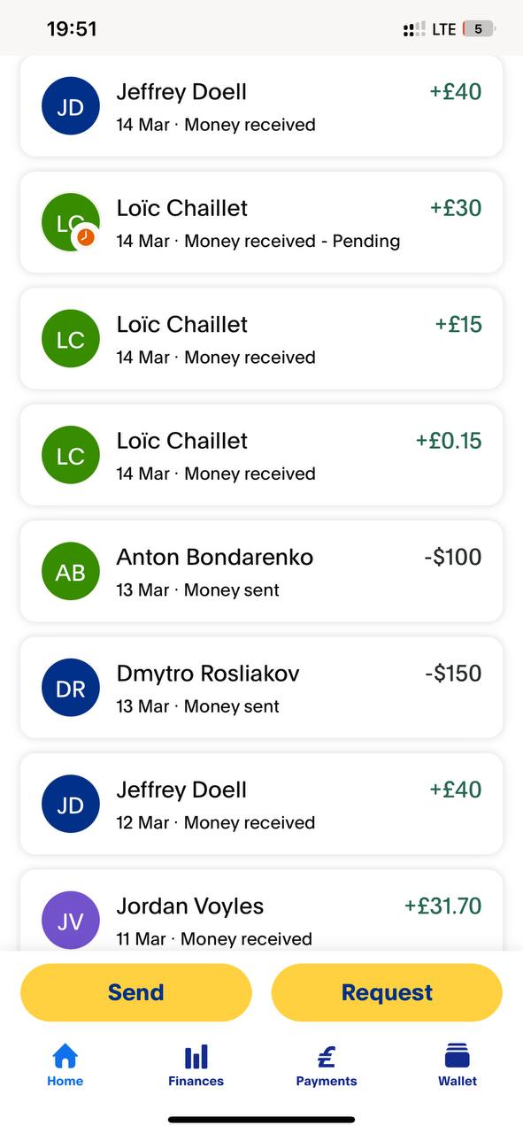The image size is (523, 1133).
Task: Switch to the Finances tab label
Action: (x=196, y=1081)
